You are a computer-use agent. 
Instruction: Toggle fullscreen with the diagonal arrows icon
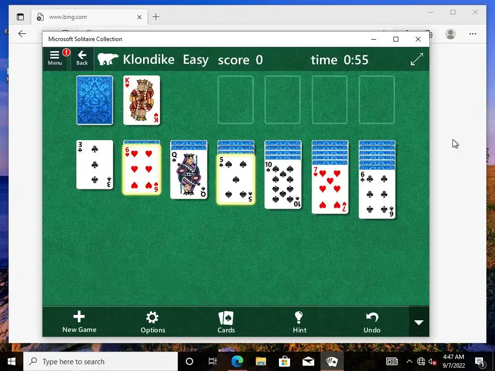[417, 59]
